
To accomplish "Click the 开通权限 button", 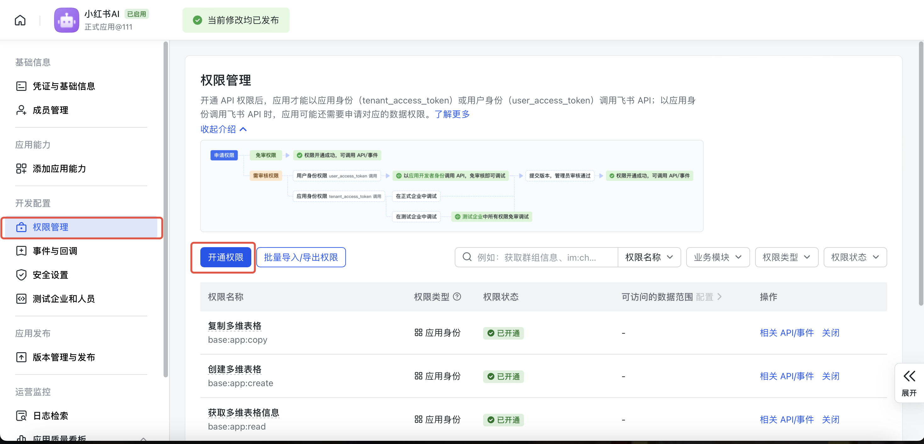I will [x=225, y=257].
